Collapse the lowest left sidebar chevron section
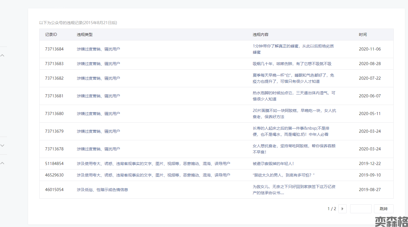This screenshot has height=227, width=408. 2,163
